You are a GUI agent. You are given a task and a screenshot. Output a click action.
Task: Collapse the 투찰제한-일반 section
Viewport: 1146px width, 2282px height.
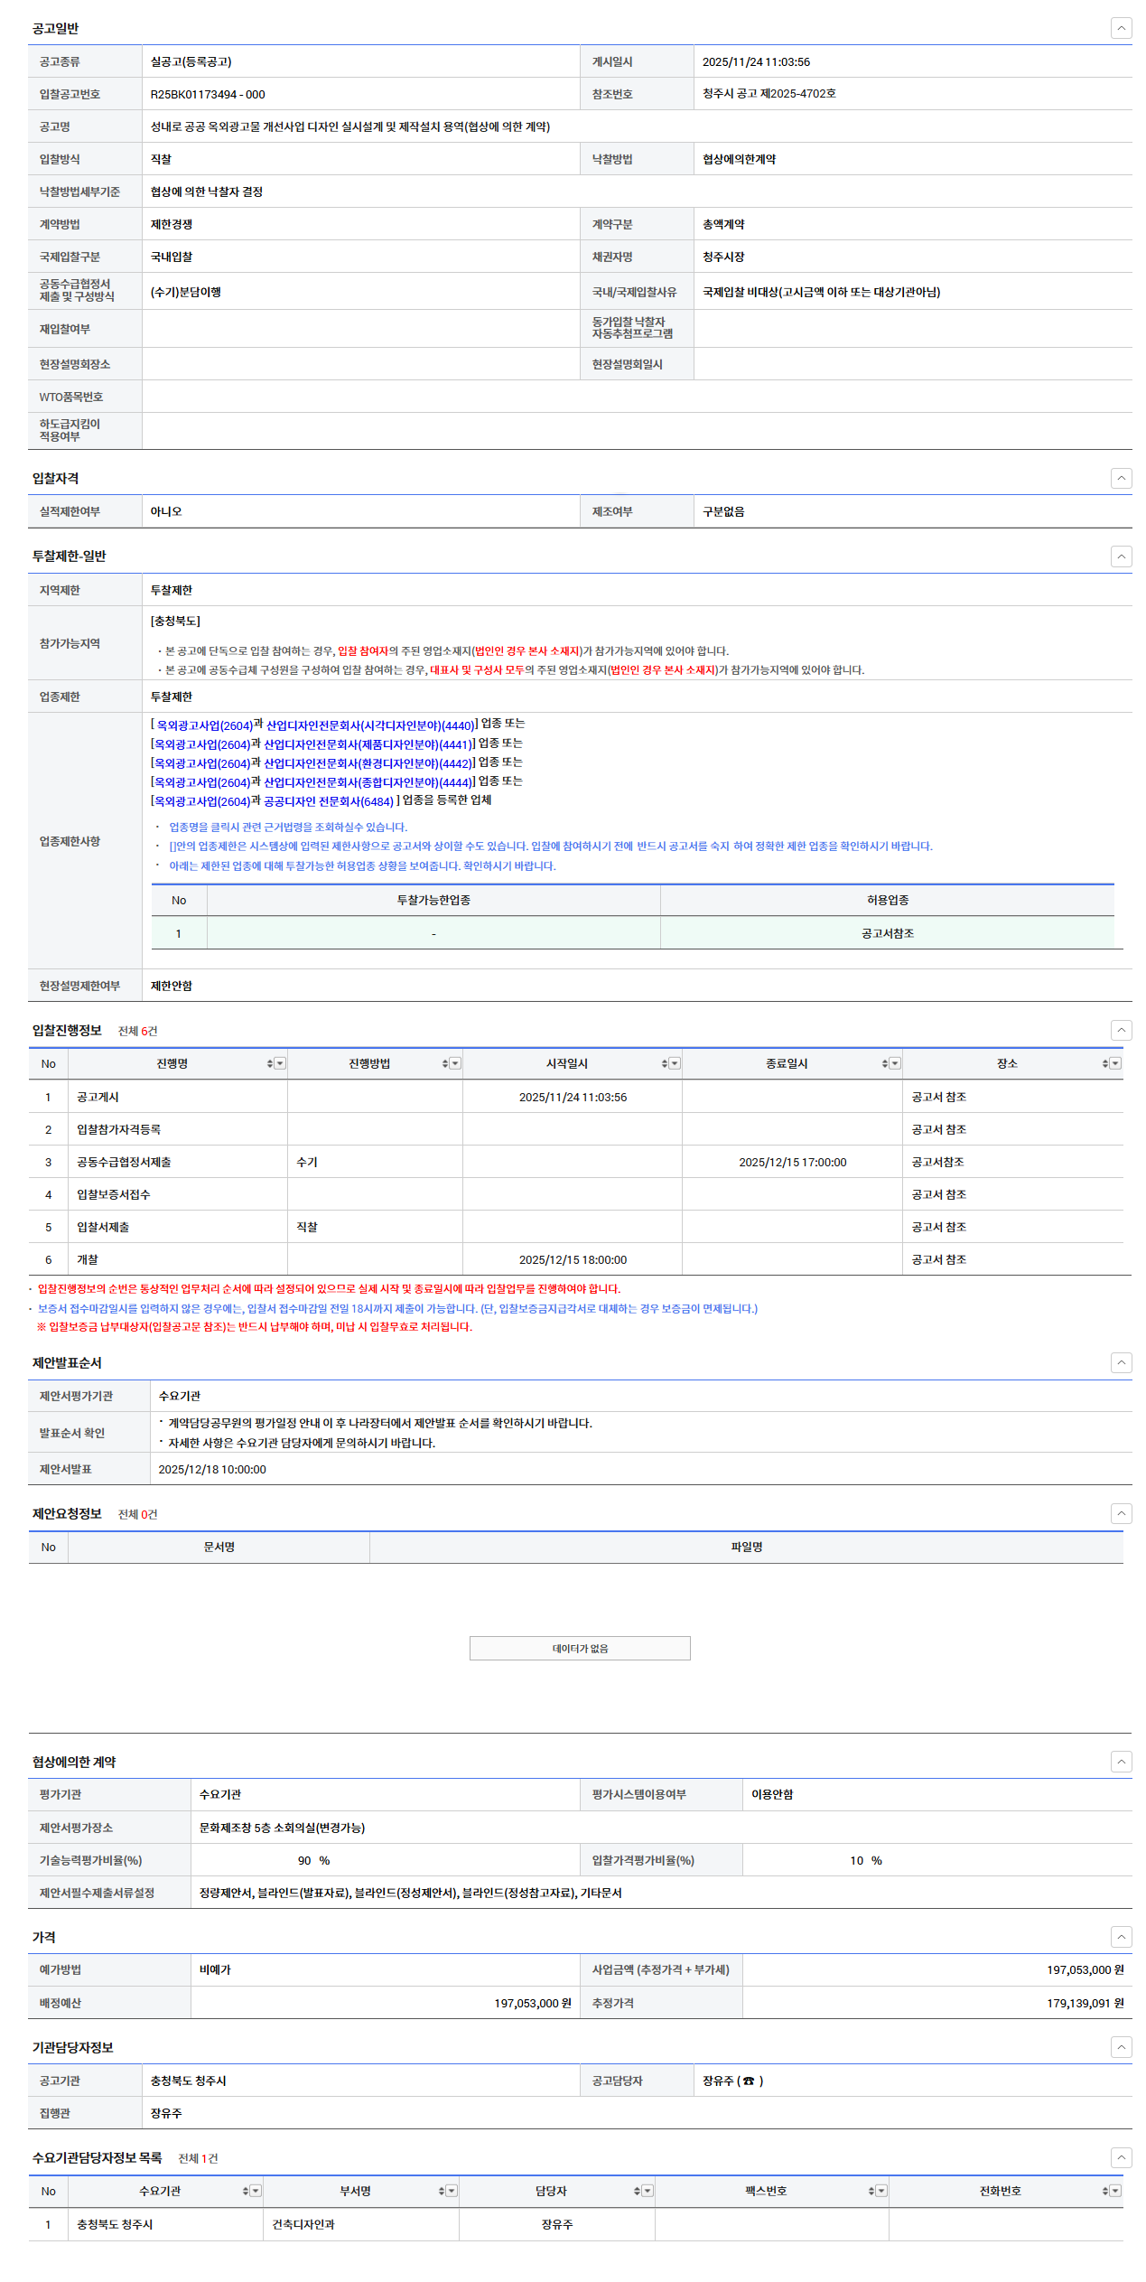(x=1121, y=556)
